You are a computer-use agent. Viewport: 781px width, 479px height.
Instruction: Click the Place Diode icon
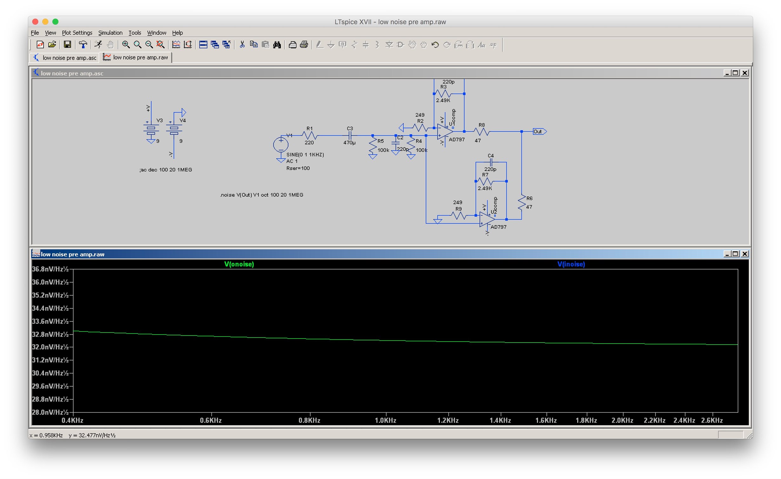point(389,45)
